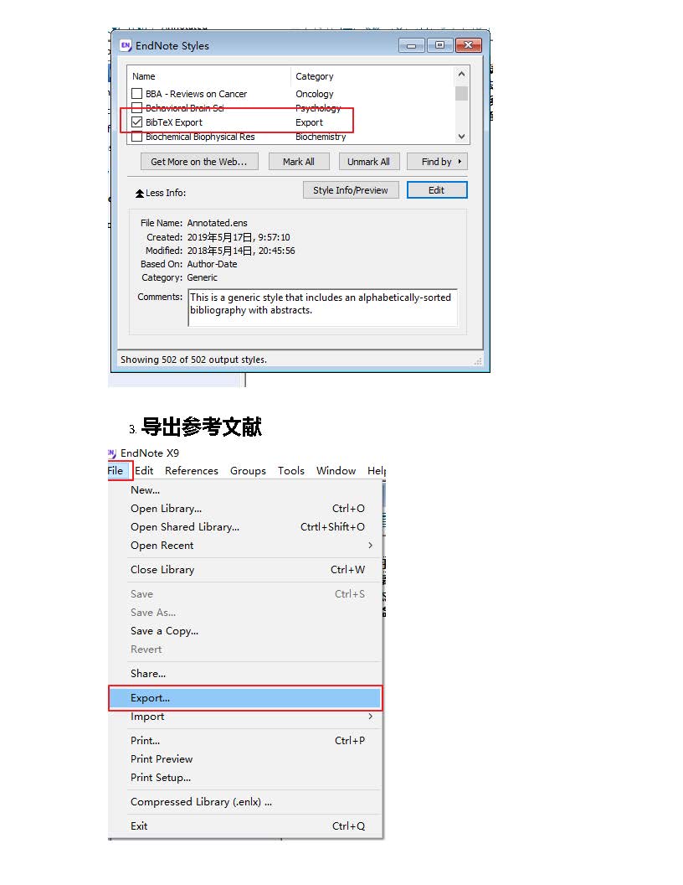Image resolution: width=683 pixels, height=885 pixels.
Task: Open the Groups menu
Action: [x=248, y=471]
